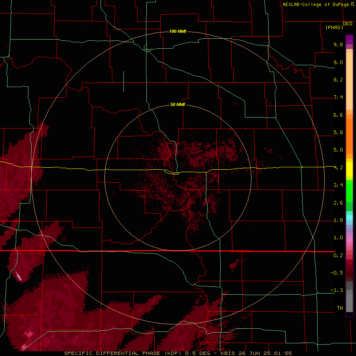Pick the cyan segment of the color bar
356x356 pixels.
click(349, 218)
